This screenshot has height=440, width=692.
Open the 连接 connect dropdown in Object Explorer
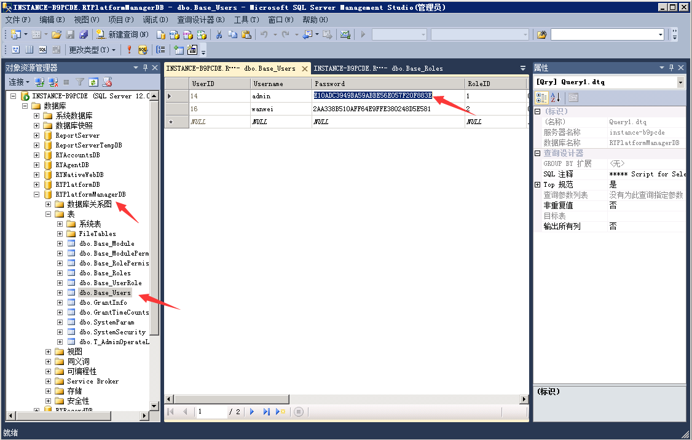(x=19, y=82)
